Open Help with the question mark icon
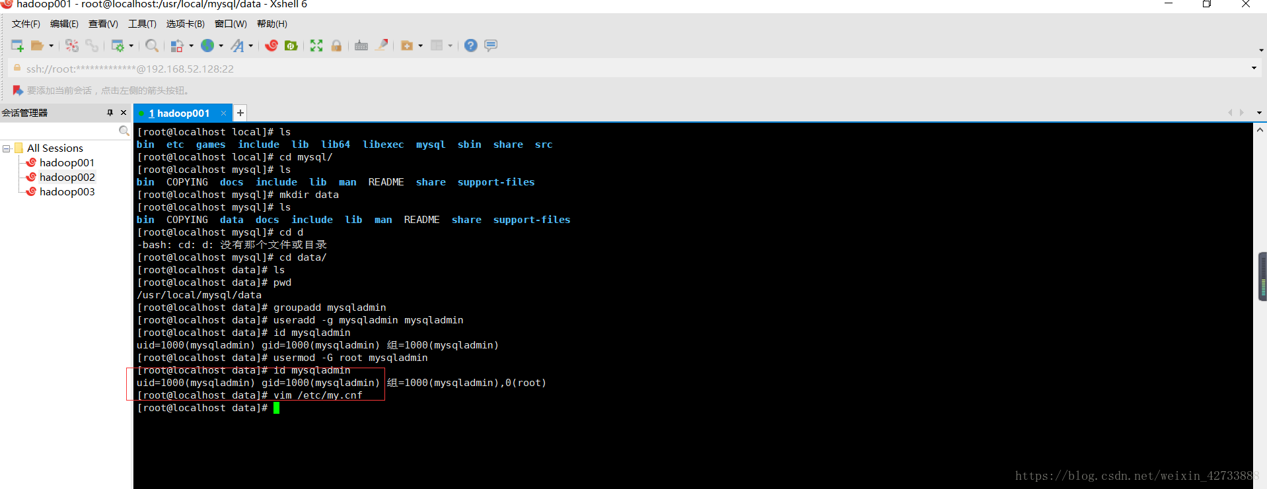The height and width of the screenshot is (489, 1267). (470, 46)
